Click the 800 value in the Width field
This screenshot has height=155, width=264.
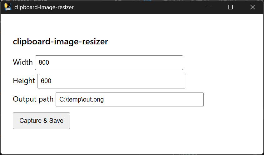44,63
